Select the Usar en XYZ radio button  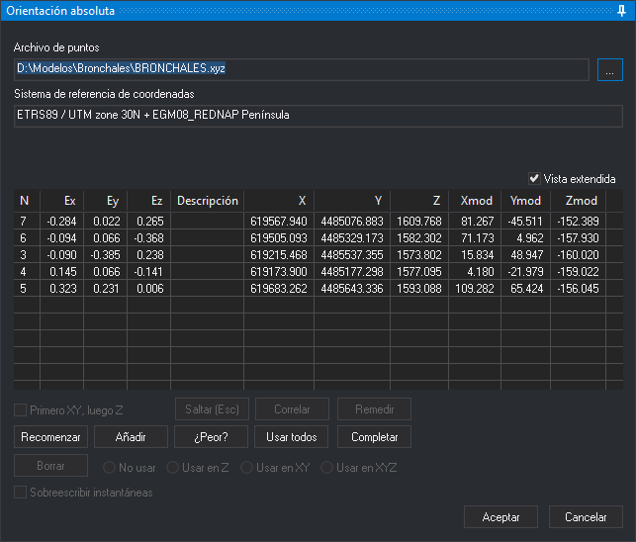[x=327, y=468]
